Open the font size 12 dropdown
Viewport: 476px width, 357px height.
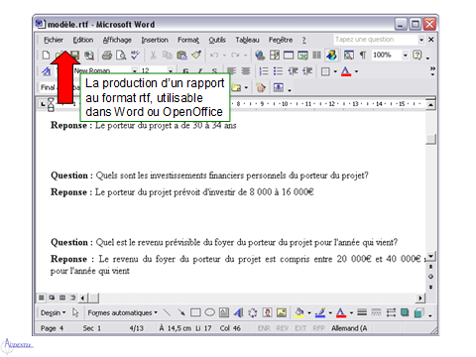point(171,71)
